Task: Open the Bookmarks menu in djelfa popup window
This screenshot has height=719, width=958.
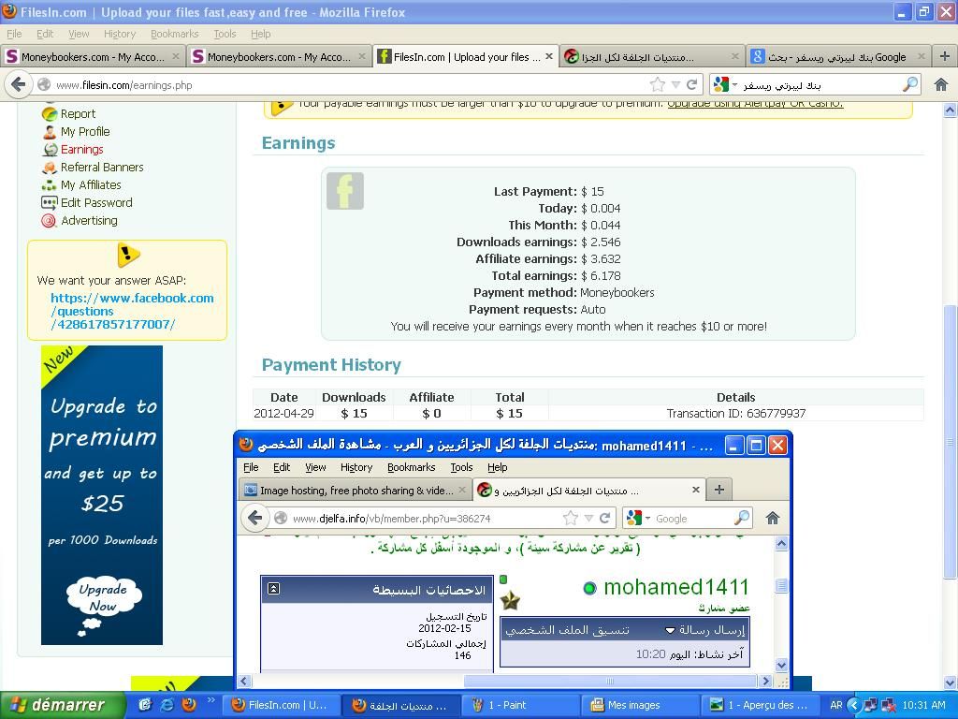Action: point(412,467)
